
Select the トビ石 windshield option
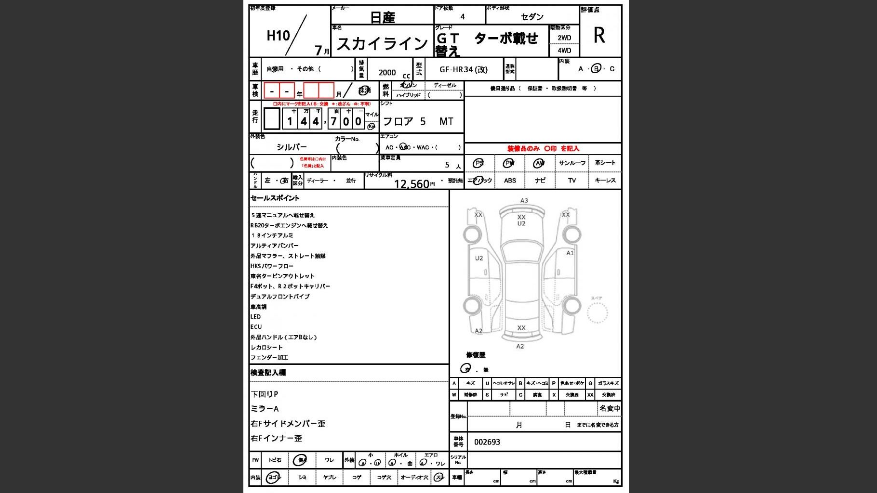[x=275, y=460]
